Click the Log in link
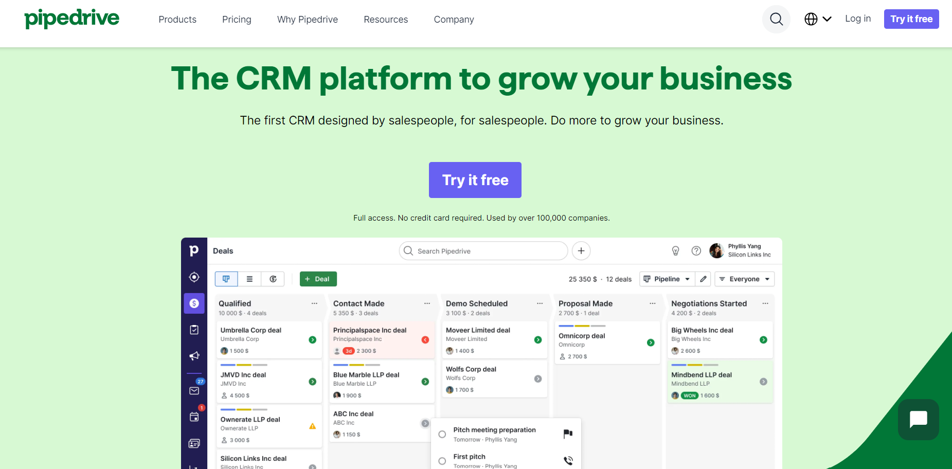The height and width of the screenshot is (469, 952). (858, 19)
